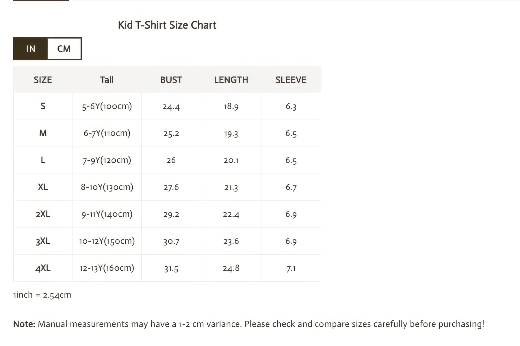Select the XL size row label
The height and width of the screenshot is (346, 520).
tap(43, 187)
